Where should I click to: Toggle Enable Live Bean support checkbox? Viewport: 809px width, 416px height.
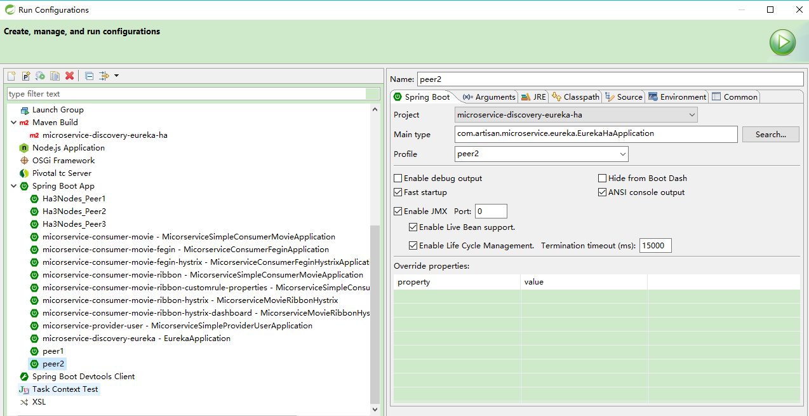413,227
